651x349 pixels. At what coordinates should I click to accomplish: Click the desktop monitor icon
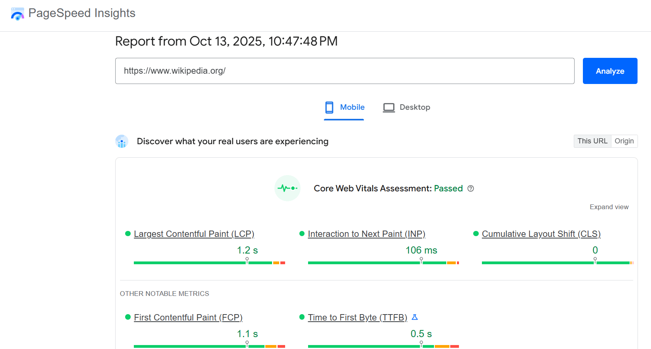[388, 108]
